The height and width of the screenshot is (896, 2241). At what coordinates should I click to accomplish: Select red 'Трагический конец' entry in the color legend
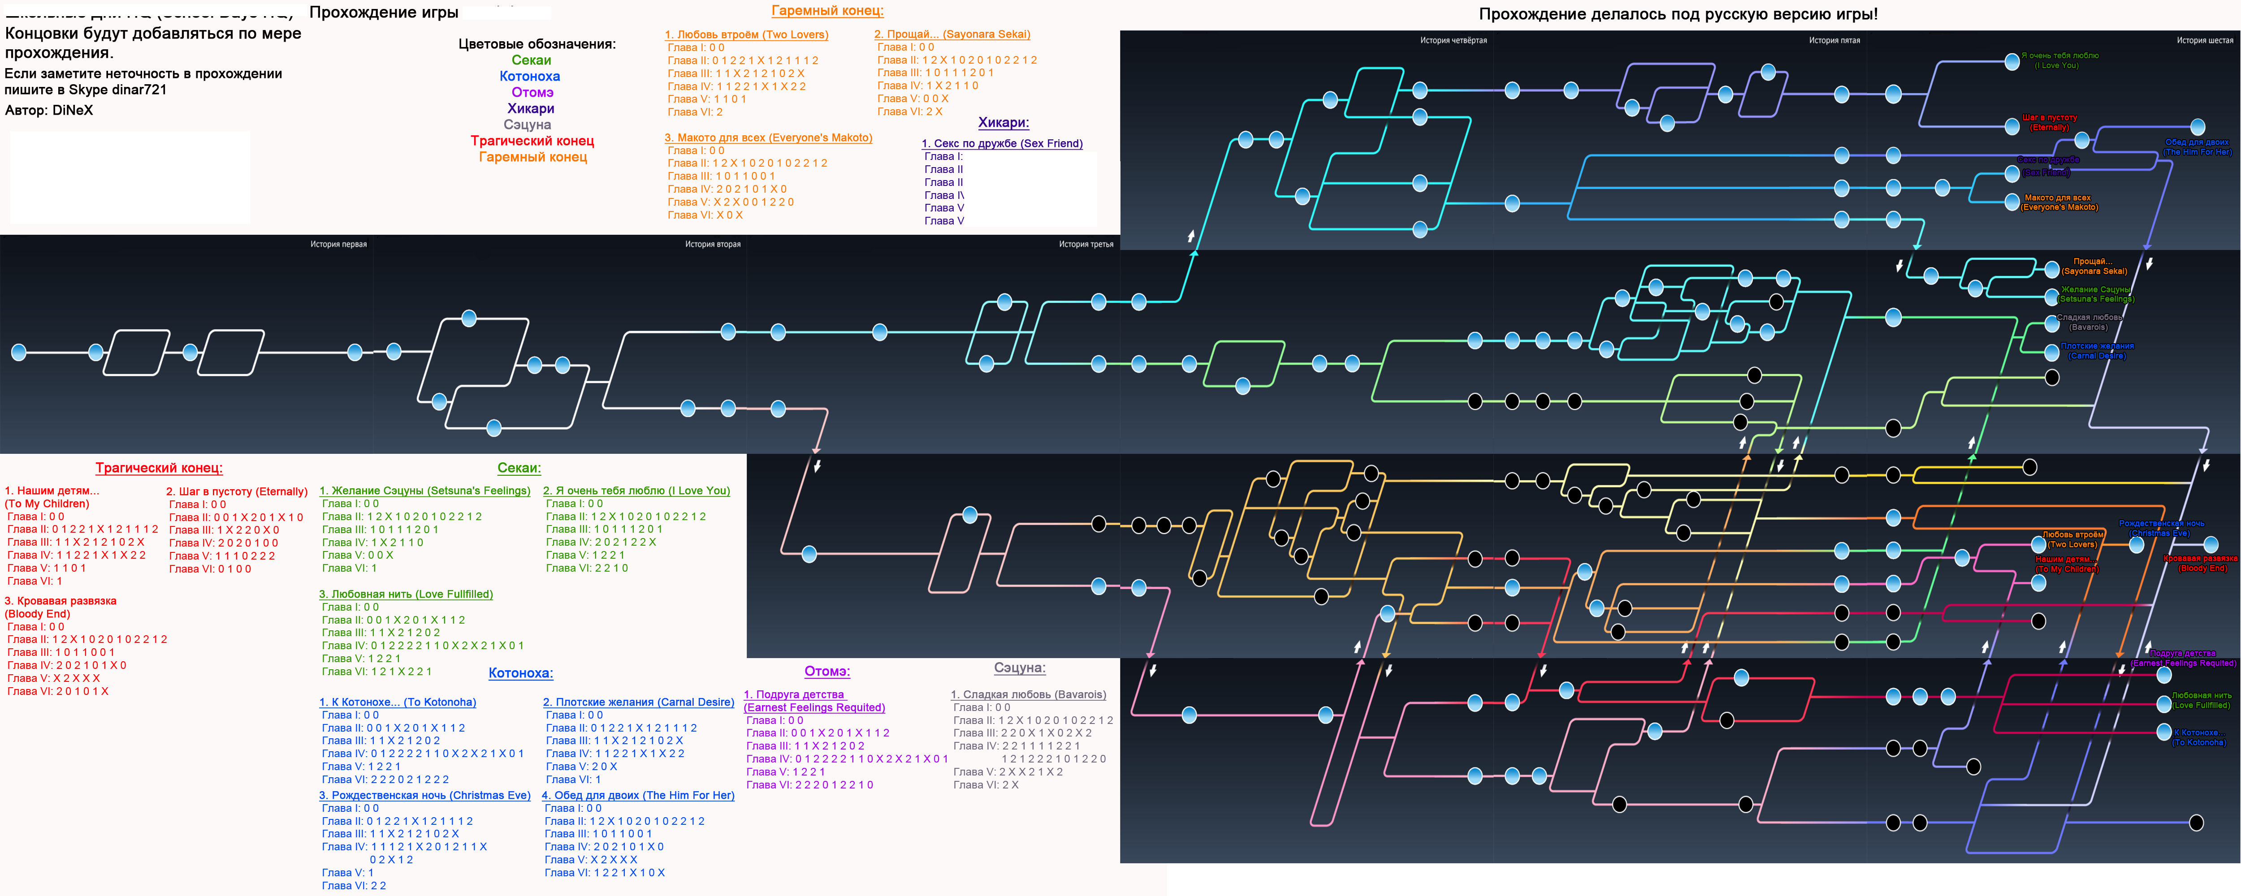coord(532,141)
